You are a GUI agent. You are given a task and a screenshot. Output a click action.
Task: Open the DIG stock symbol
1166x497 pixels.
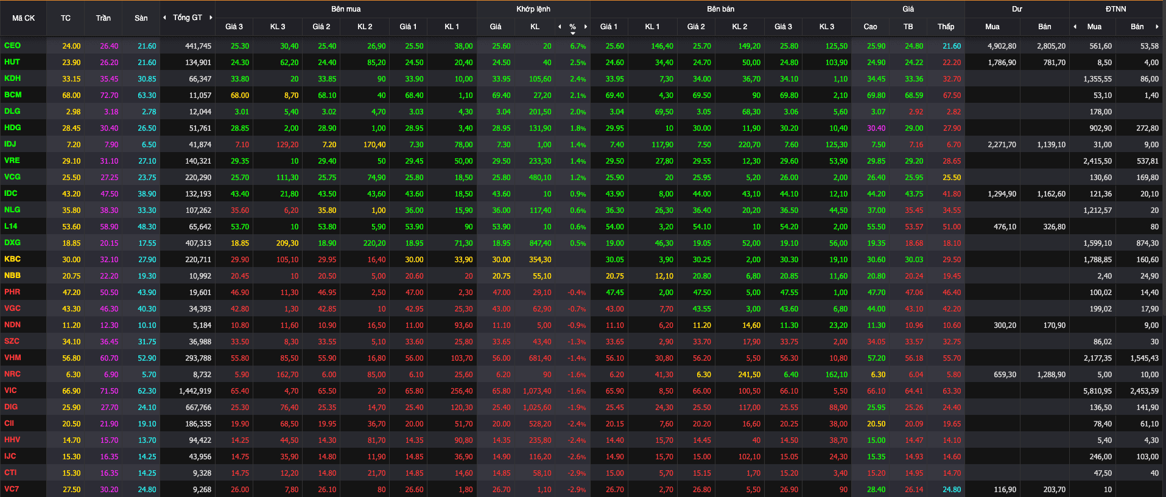coord(11,407)
